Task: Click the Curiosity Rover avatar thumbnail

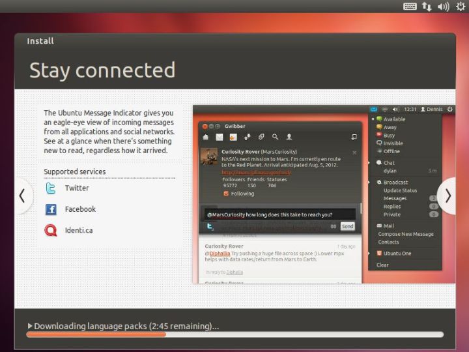Action: [209, 156]
